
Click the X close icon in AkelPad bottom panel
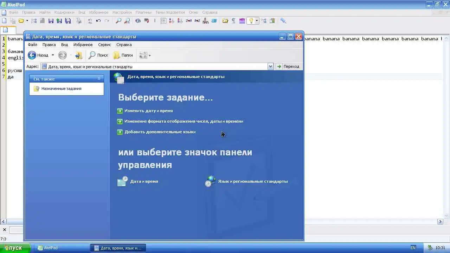pyautogui.click(x=5, y=230)
